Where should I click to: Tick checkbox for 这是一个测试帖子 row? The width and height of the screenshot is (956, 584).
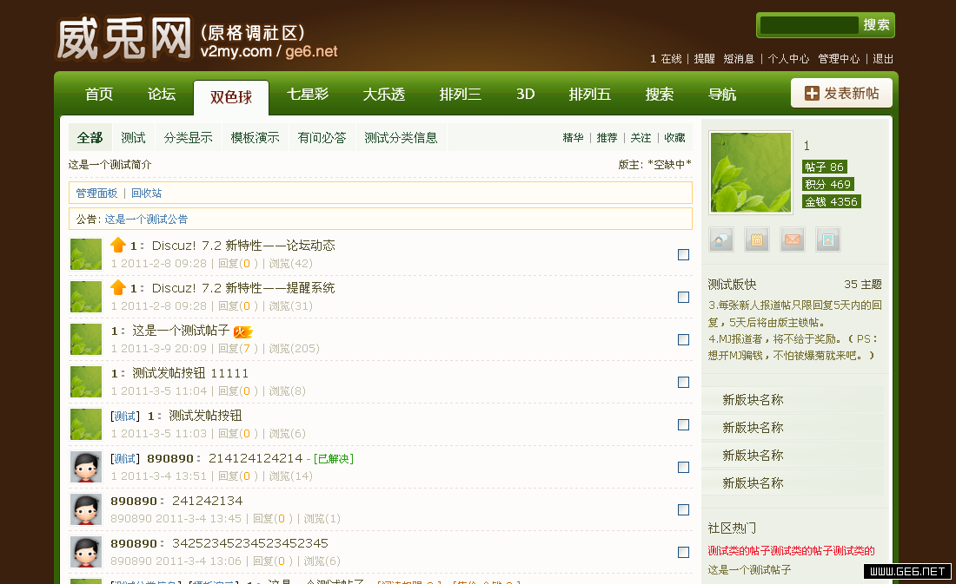pyautogui.click(x=683, y=340)
